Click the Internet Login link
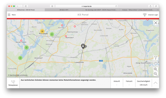Image resolution: width=166 pixels, height=98 pixels. point(153,15)
